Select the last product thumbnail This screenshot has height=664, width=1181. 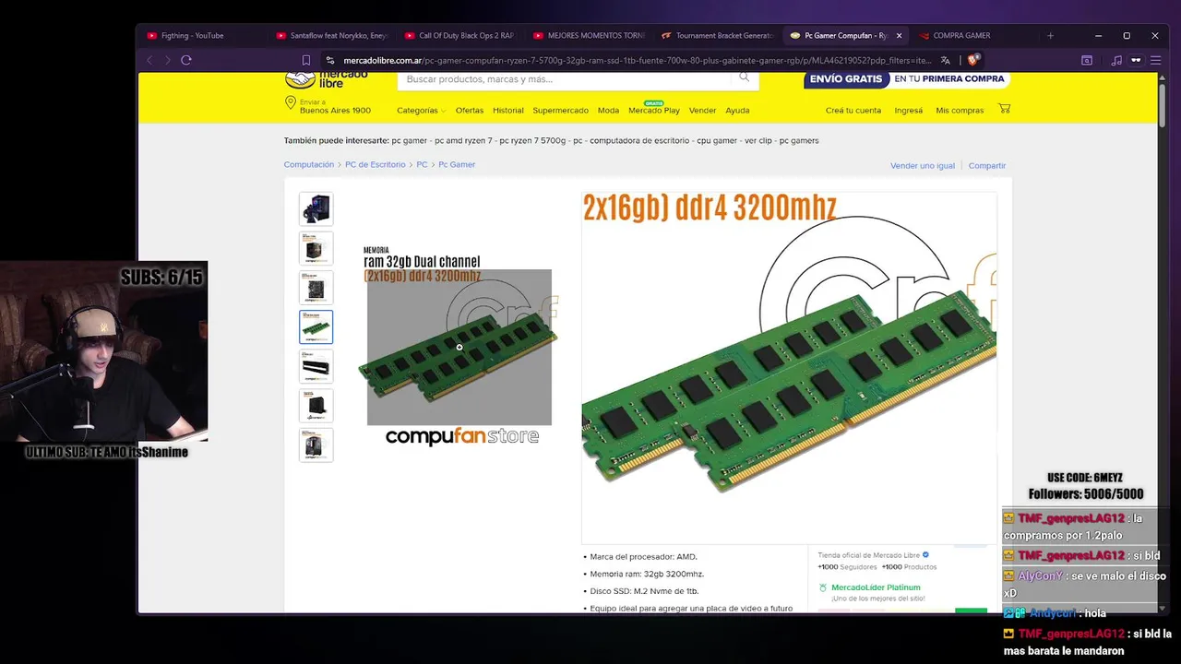[316, 445]
